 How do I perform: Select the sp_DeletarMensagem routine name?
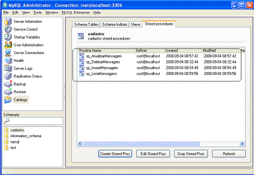click(x=103, y=62)
